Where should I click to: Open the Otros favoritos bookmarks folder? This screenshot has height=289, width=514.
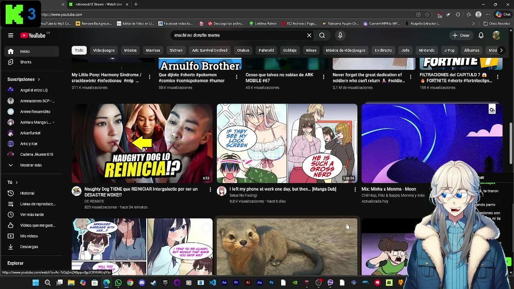tap(497, 24)
